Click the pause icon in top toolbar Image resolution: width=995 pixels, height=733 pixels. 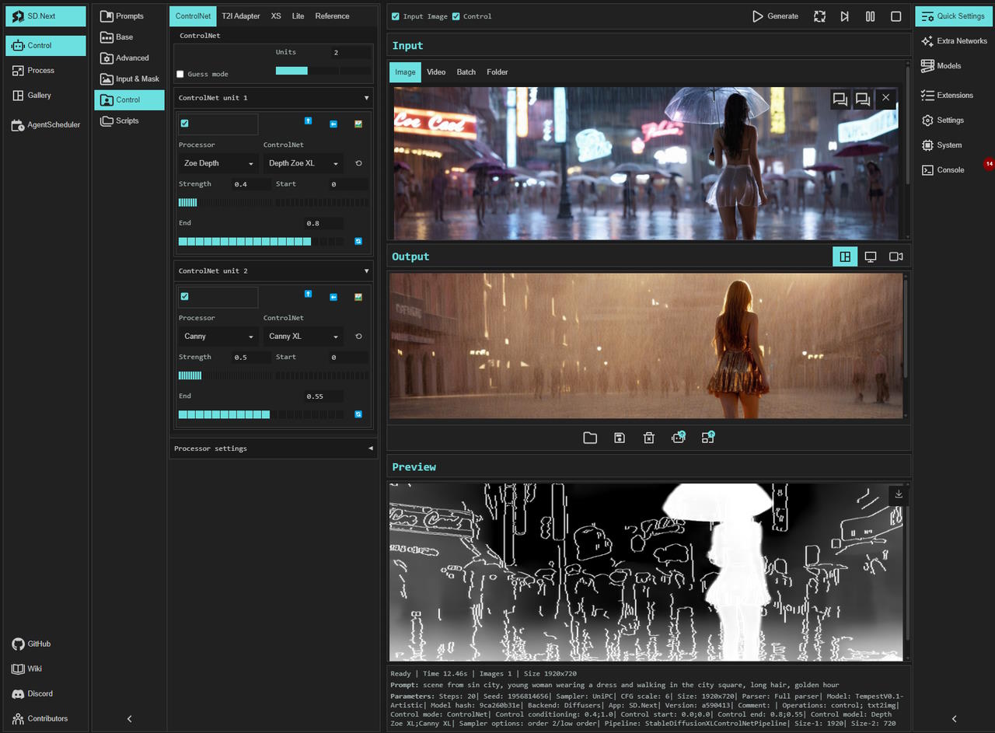pos(870,16)
